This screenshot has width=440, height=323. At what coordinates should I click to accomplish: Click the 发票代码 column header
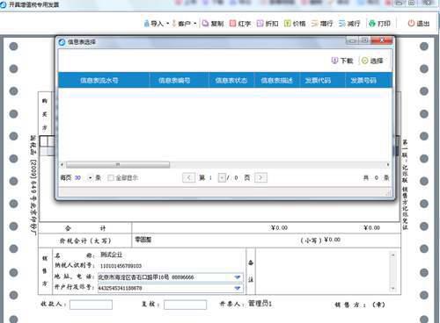(322, 80)
